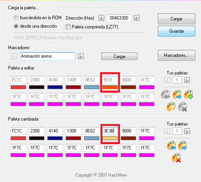Go to the next marker after Animación arena
201x182 pixels.
[81, 56]
